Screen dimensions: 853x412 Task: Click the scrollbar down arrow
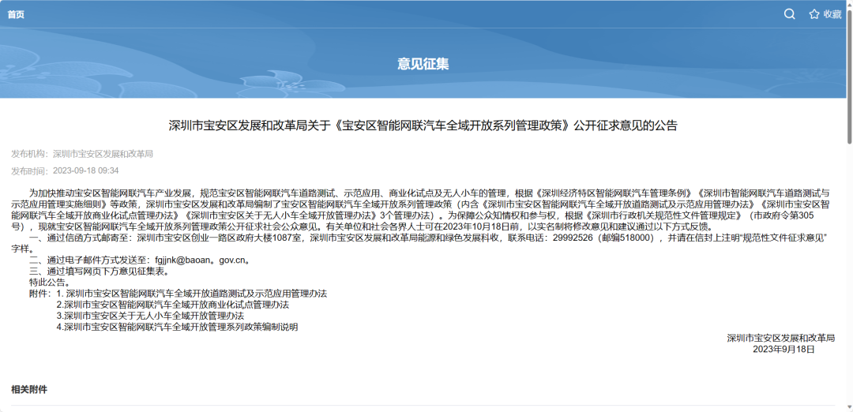click(x=849, y=407)
